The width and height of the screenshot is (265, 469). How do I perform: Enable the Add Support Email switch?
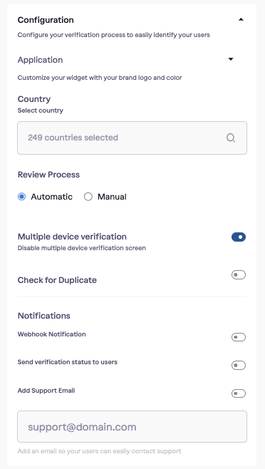[239, 393]
